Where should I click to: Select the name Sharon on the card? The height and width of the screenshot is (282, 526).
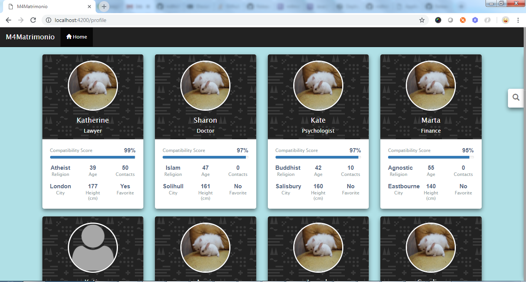click(205, 120)
